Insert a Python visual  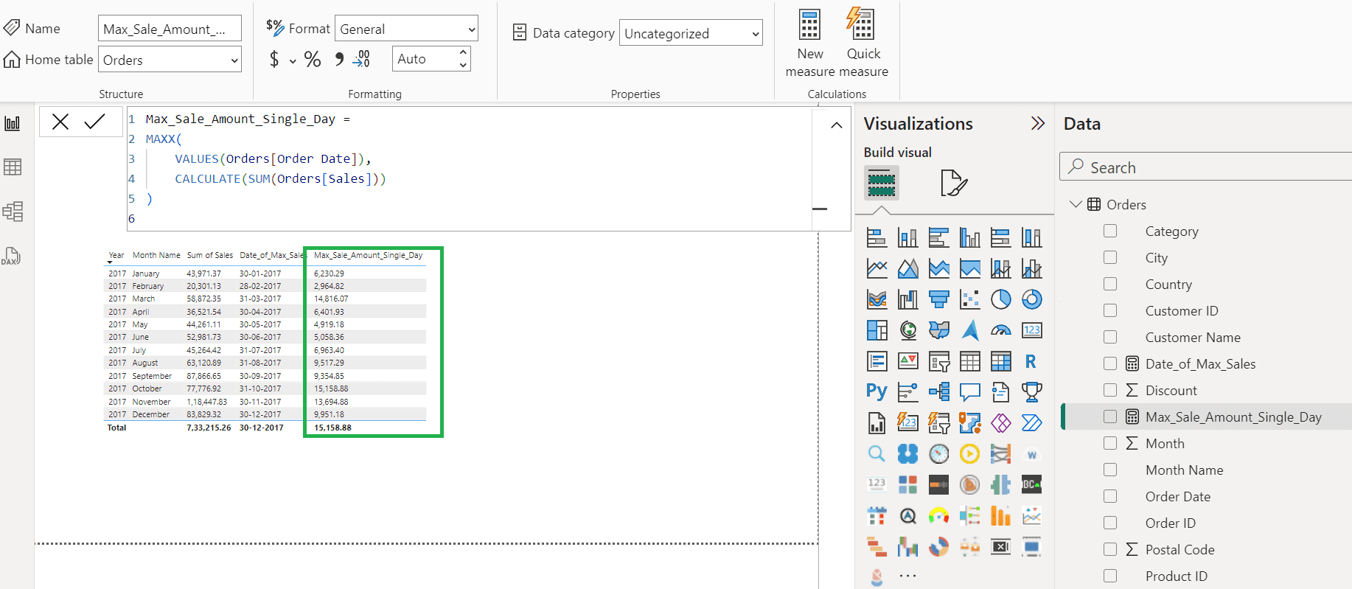click(x=877, y=391)
